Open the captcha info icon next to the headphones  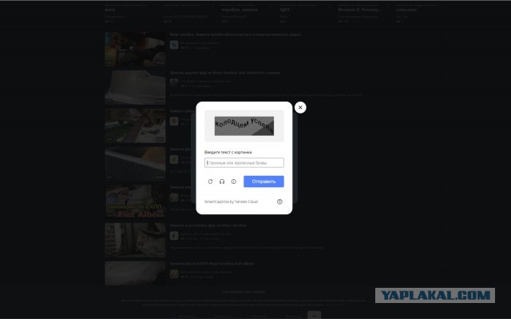click(234, 181)
